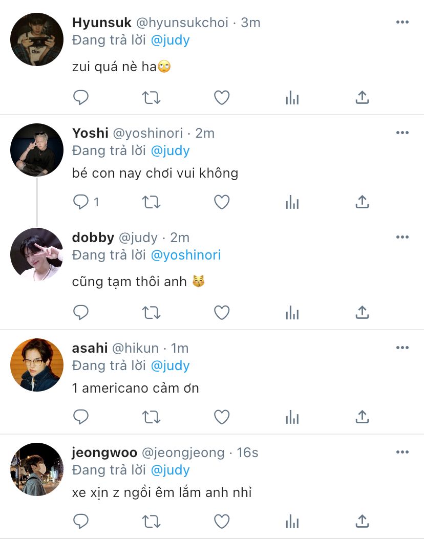
Task: Open @judy mention in asahi's tweet
Action: [170, 366]
